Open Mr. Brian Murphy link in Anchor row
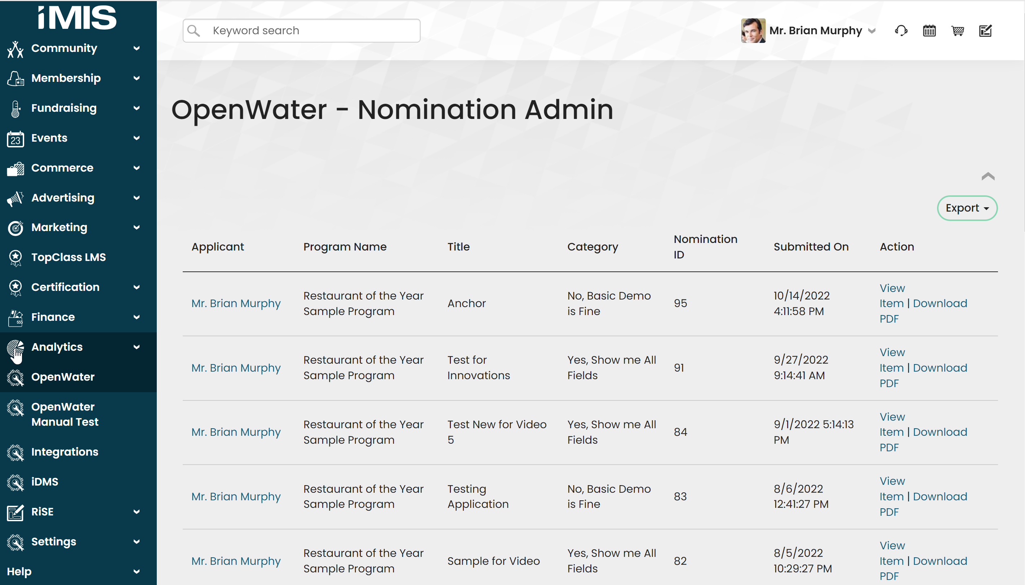This screenshot has width=1025, height=585. pyautogui.click(x=236, y=303)
